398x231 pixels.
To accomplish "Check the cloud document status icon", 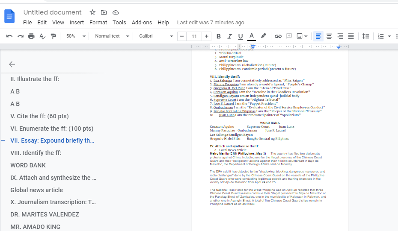I will 116,12.
